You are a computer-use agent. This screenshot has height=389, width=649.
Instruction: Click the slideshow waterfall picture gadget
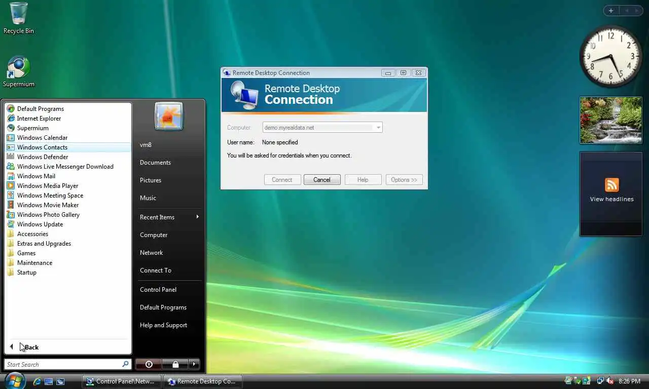[611, 120]
